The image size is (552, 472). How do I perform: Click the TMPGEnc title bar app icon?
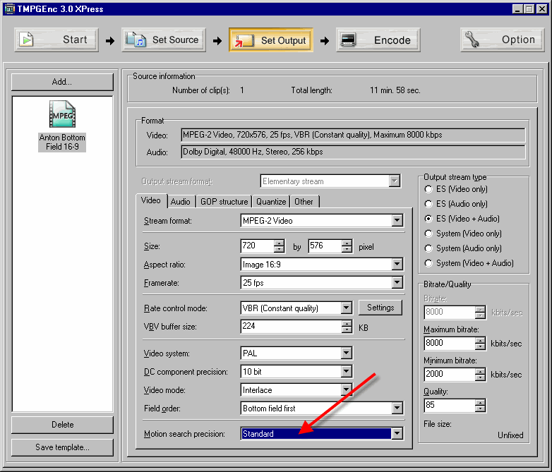(x=9, y=8)
